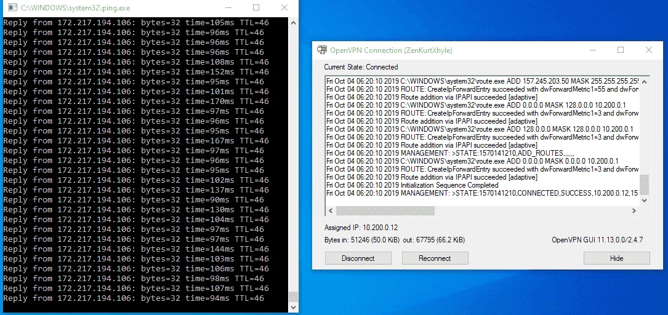668x315 pixels.
Task: Click the ping reply line with time=152ms
Action: click(x=136, y=71)
